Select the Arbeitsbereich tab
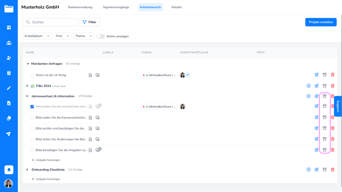This screenshot has width=342, height=192. pos(150,7)
